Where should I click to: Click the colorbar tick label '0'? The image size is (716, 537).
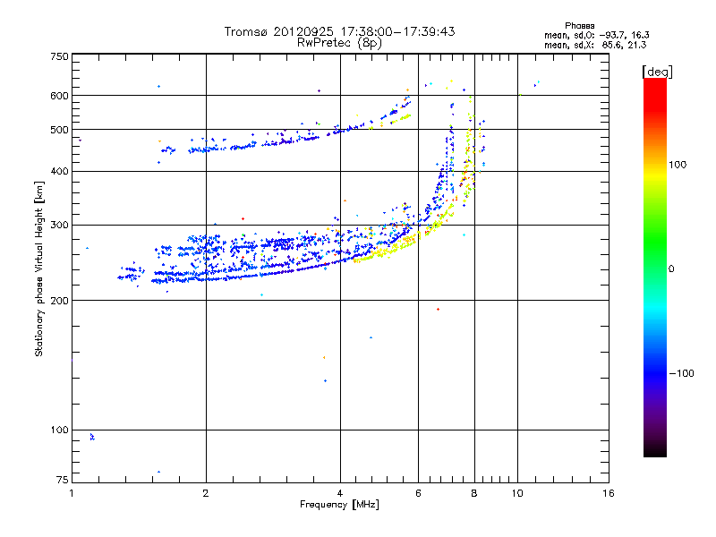point(671,269)
